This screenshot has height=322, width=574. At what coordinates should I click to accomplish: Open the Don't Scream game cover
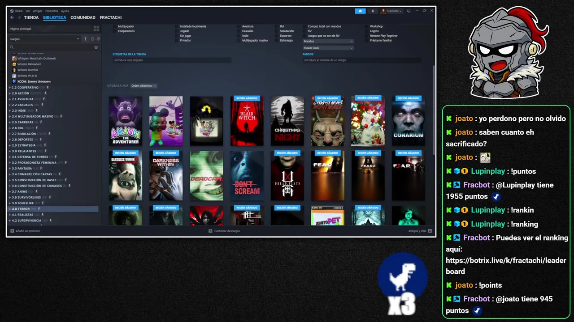coord(247,176)
